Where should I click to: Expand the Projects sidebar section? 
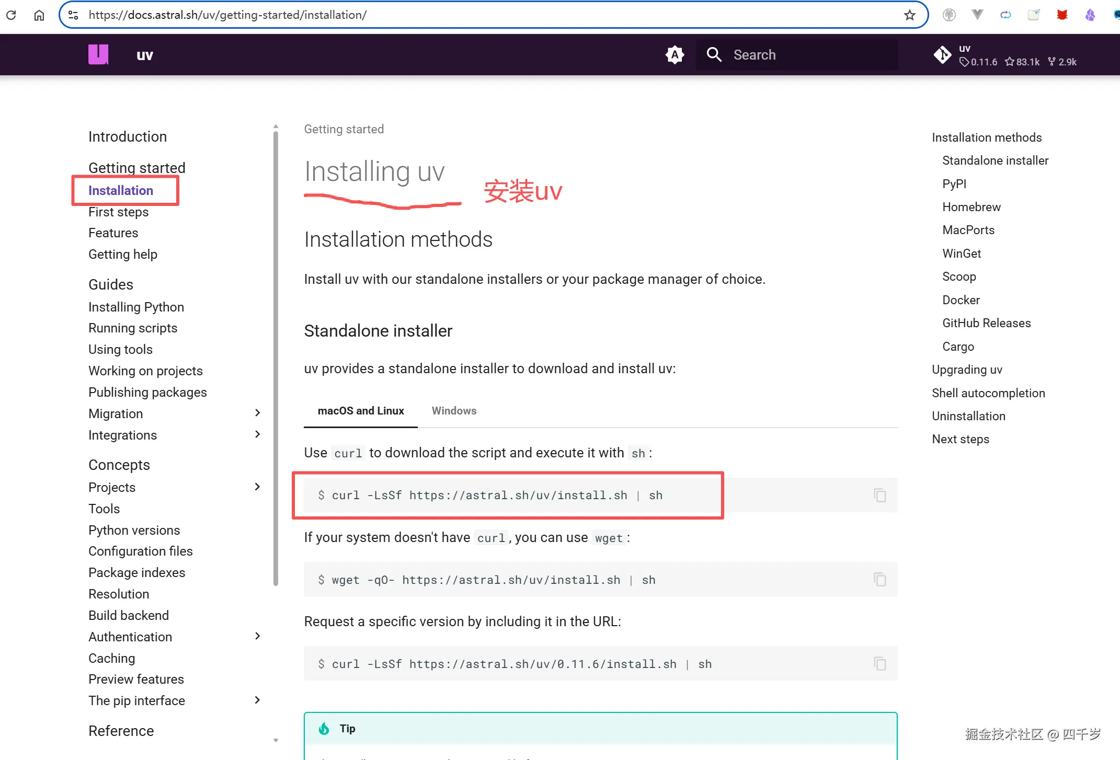[x=257, y=487]
